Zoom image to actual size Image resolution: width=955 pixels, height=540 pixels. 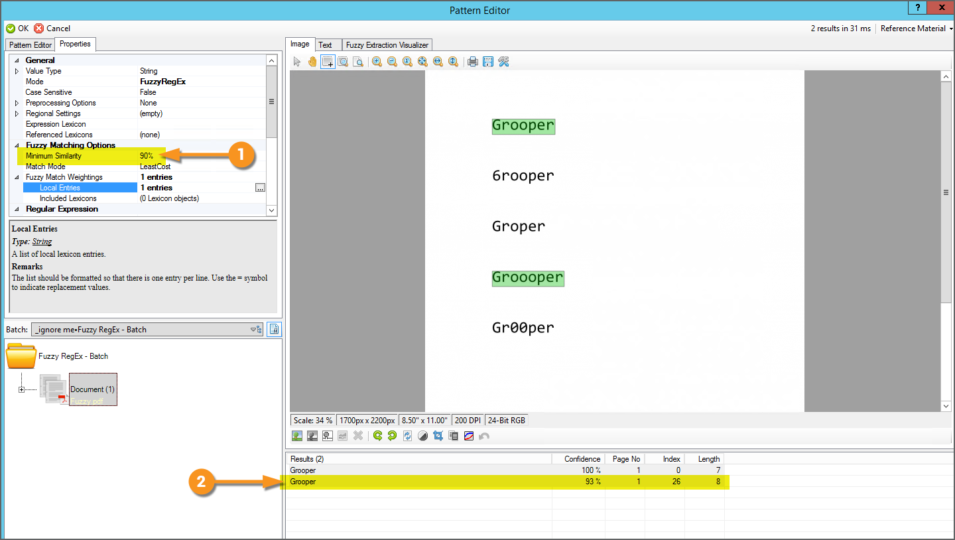click(x=407, y=62)
